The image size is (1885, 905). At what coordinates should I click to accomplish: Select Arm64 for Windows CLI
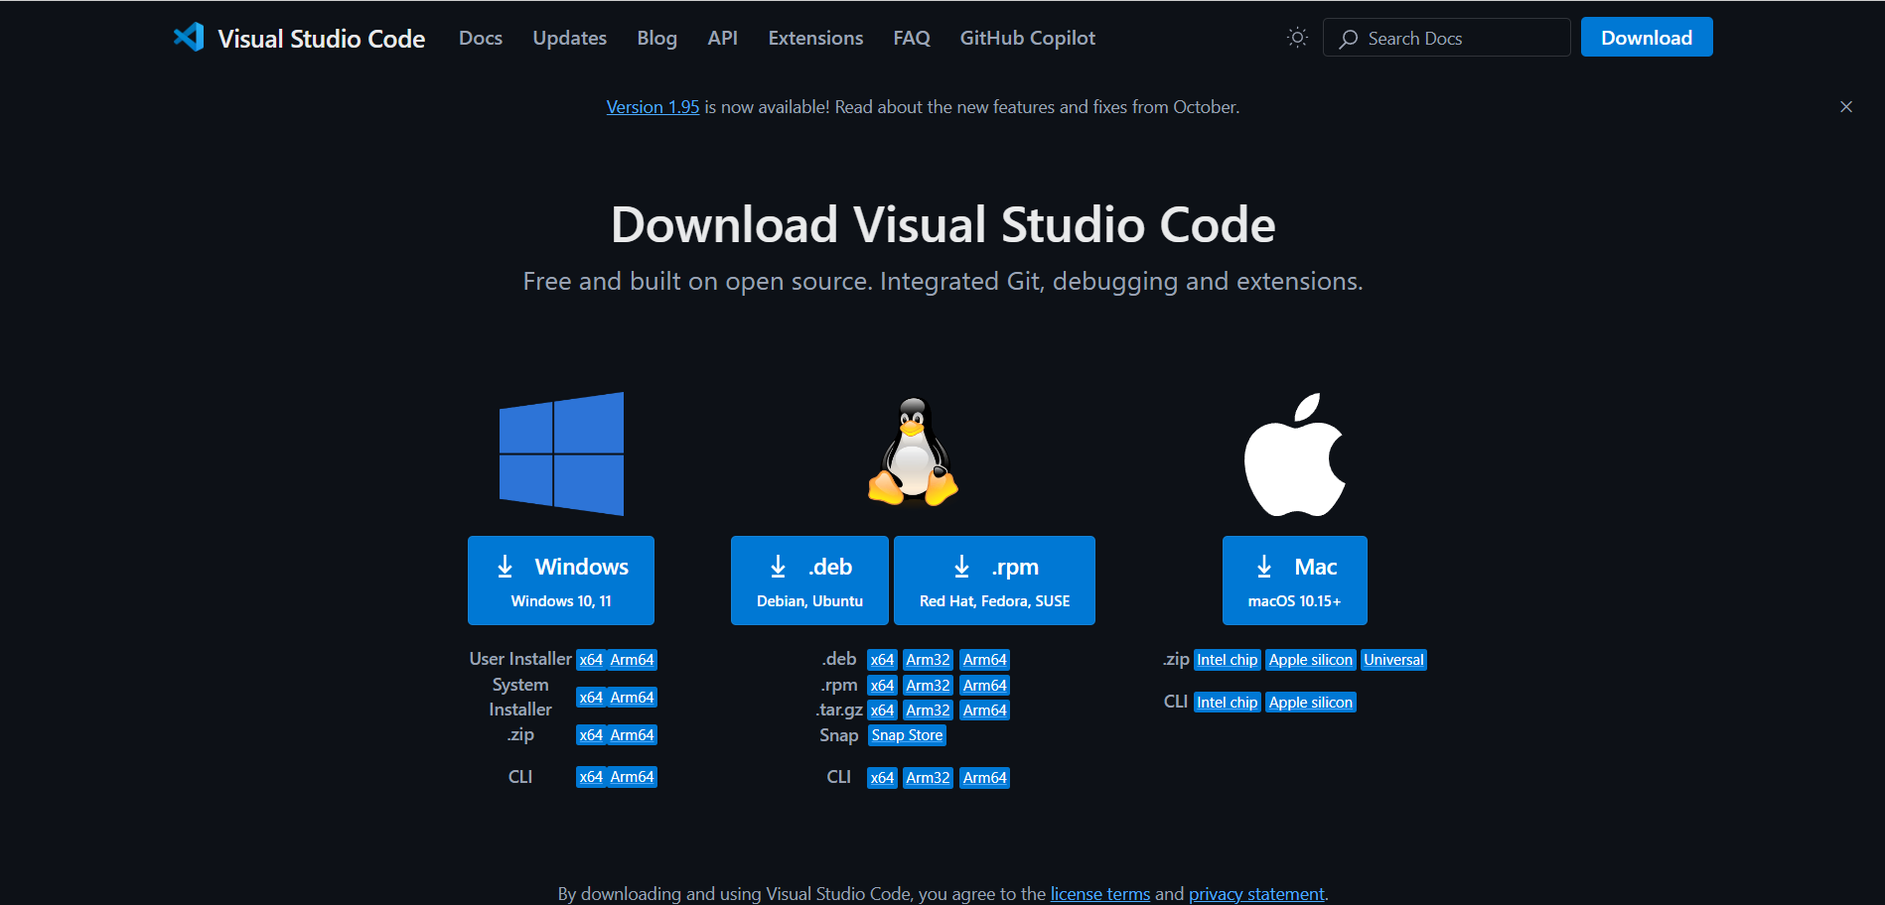pyautogui.click(x=632, y=777)
